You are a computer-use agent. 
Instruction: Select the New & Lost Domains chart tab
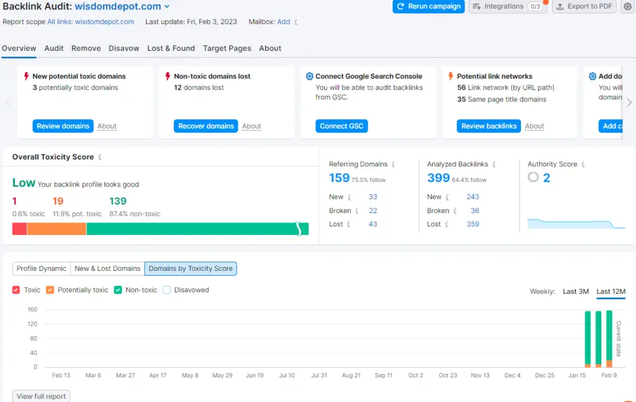107,268
